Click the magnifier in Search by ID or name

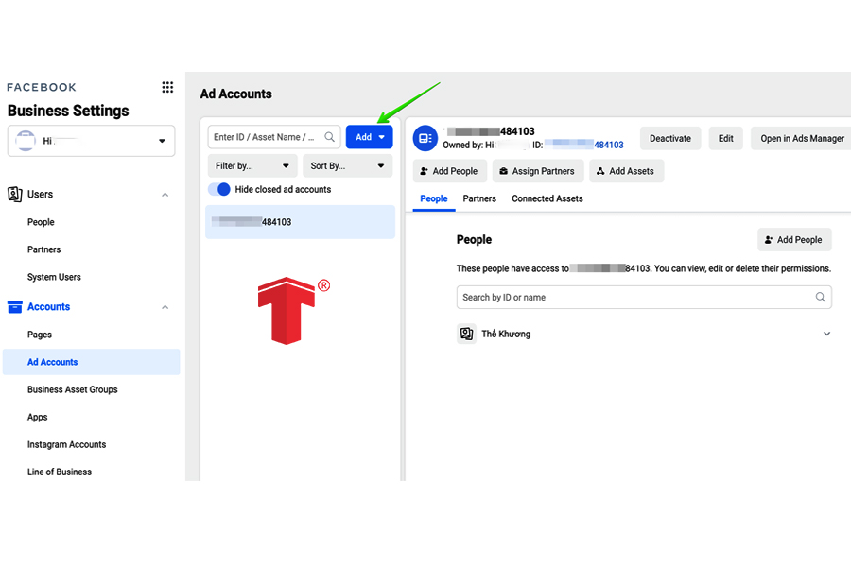(820, 298)
